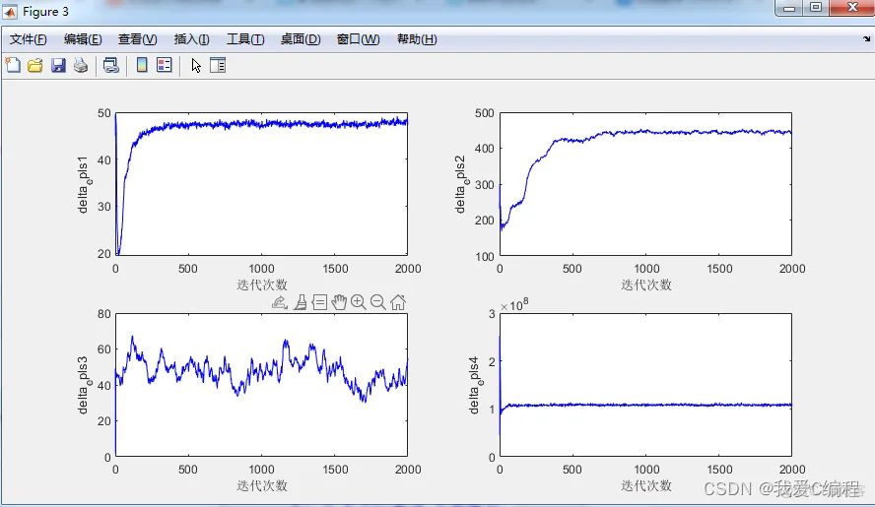875x507 pixels.
Task: Click the blue curve in delta_epls1 plot
Action: coord(262,124)
